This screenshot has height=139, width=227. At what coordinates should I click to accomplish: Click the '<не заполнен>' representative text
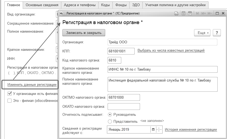[x=152, y=121]
